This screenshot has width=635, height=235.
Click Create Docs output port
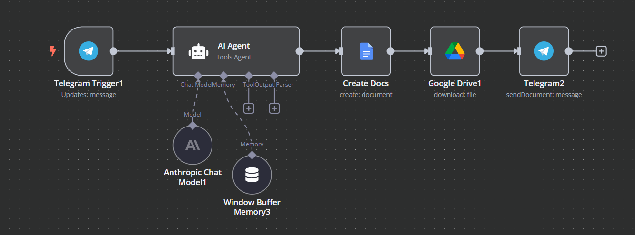click(391, 51)
